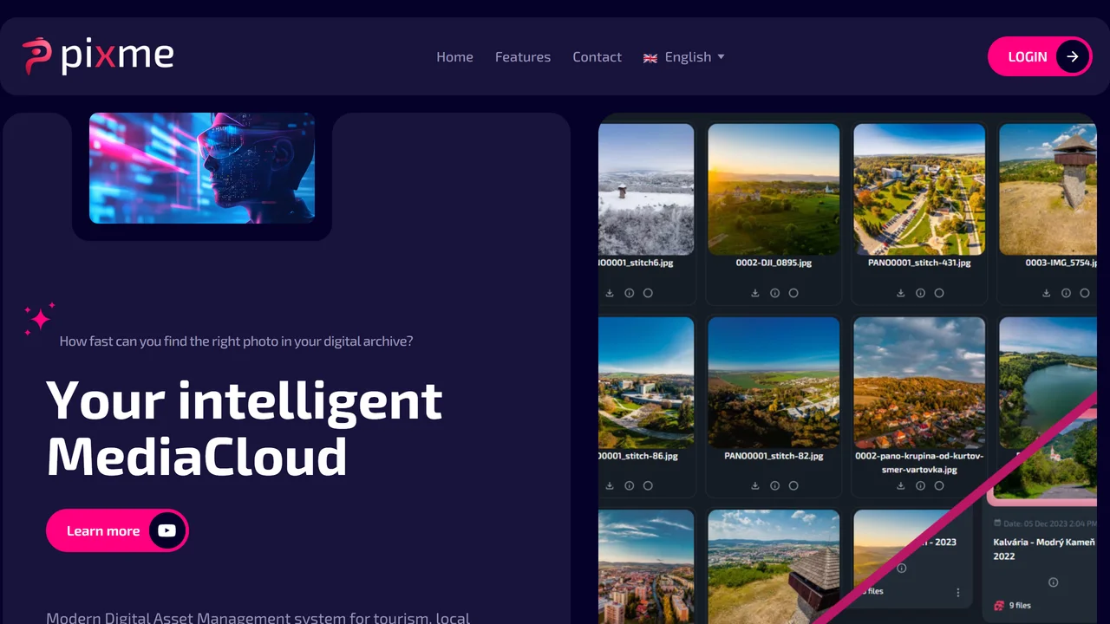Open the stitch-86.jpg panorama thumbnail
The width and height of the screenshot is (1110, 624).
coord(646,382)
